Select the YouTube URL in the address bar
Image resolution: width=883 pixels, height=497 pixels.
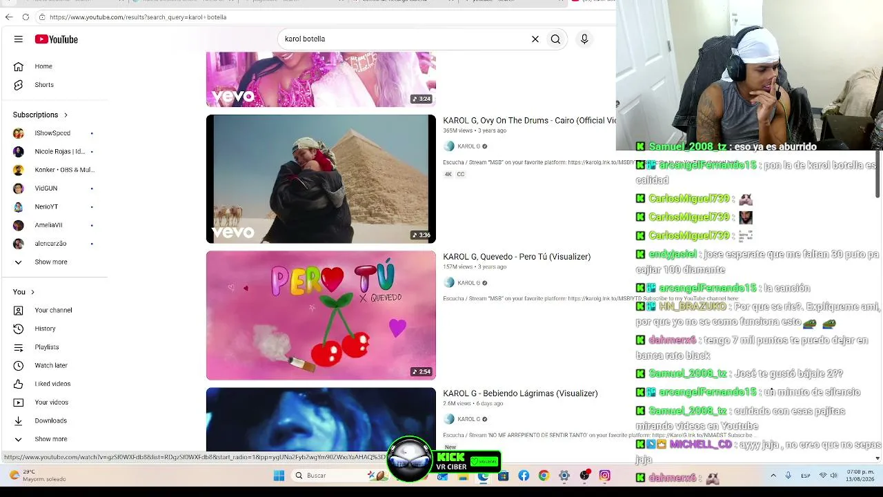138,17
